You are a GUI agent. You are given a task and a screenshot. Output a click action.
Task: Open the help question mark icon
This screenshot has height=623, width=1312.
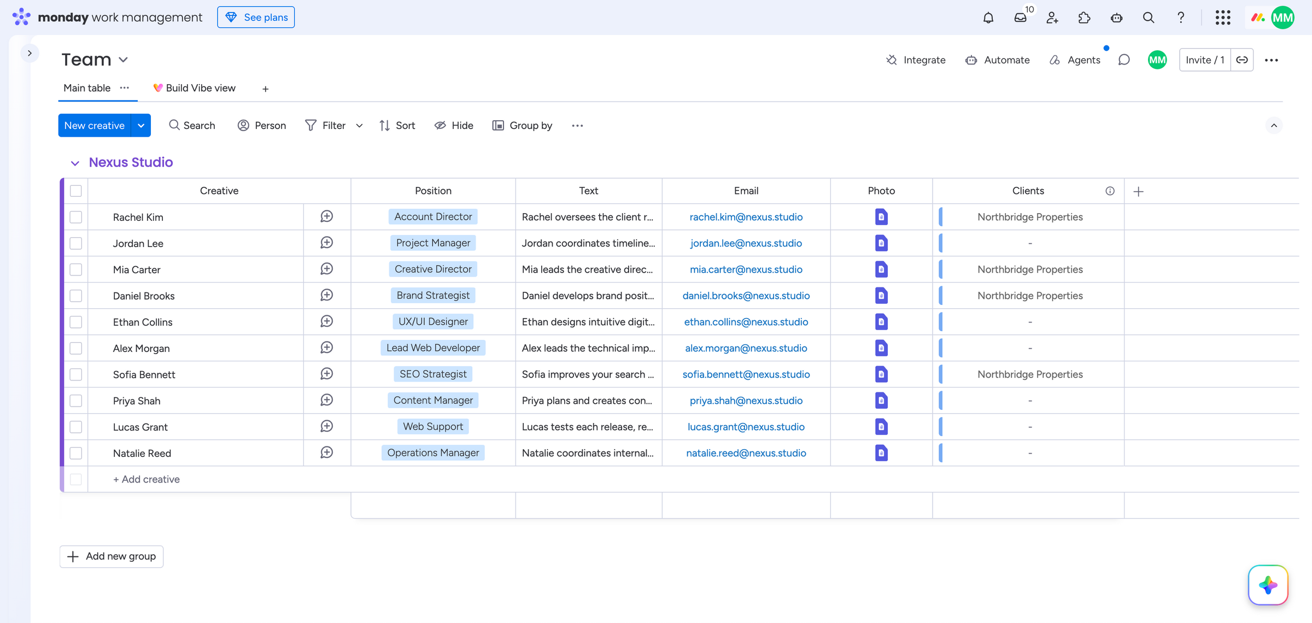(1181, 17)
